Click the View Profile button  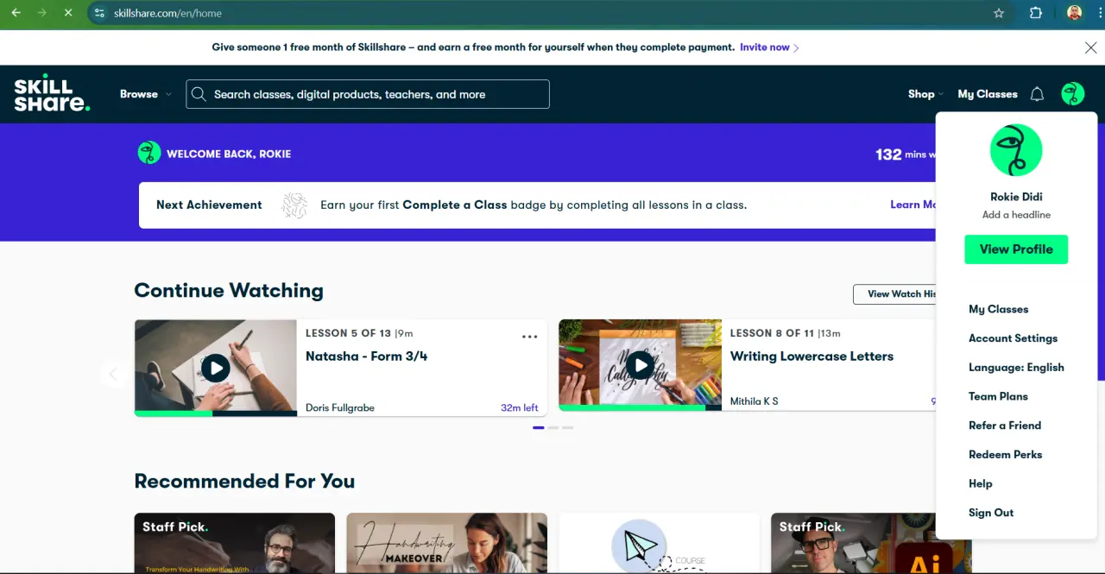(x=1016, y=249)
